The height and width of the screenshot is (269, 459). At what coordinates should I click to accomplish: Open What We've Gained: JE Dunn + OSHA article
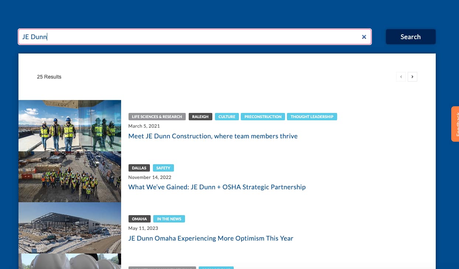tap(217, 187)
